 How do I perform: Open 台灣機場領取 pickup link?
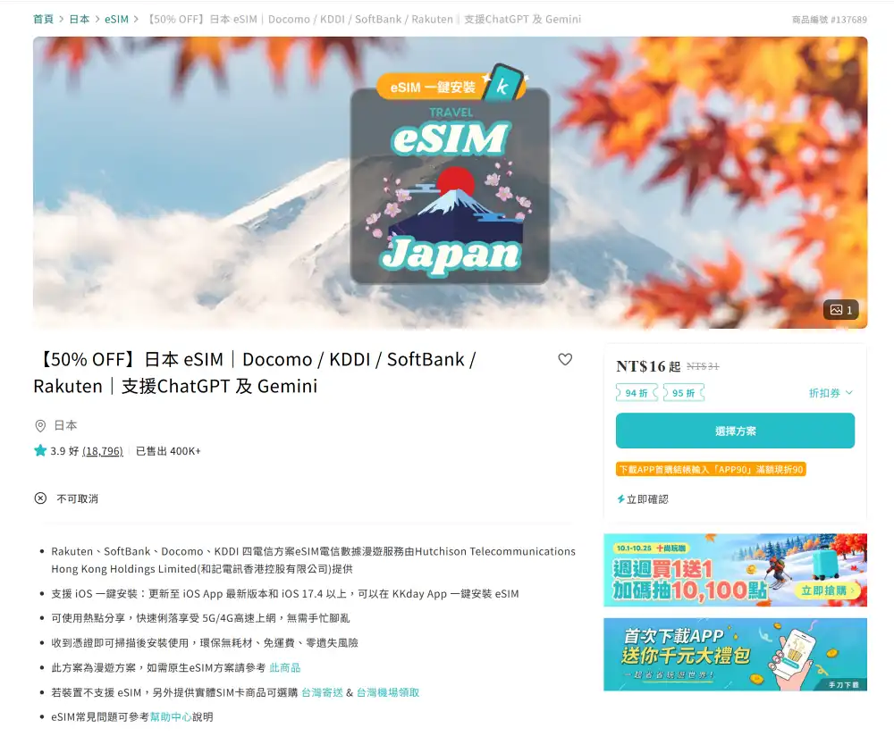click(388, 692)
